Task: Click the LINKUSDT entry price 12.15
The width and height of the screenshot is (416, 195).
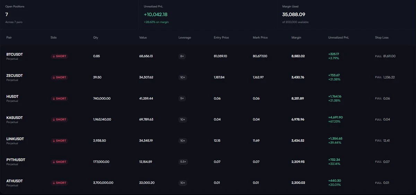Action: (x=217, y=141)
